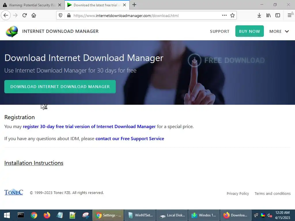The image size is (295, 221).
Task: Minimize the Firefox window
Action: 262,5
